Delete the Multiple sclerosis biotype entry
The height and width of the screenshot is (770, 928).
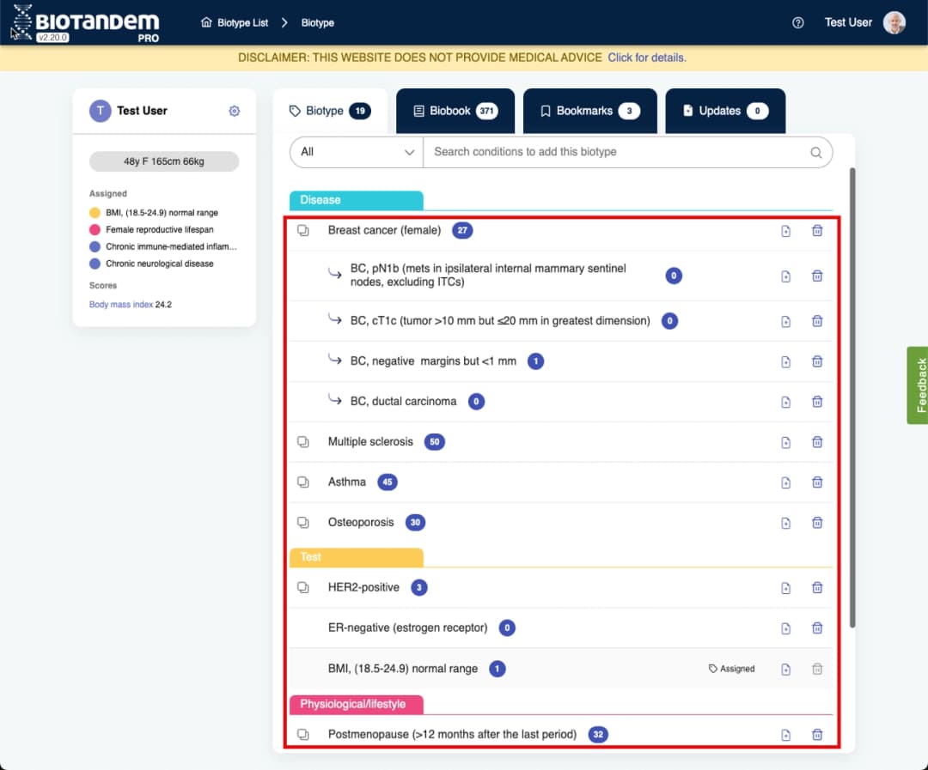(x=817, y=442)
